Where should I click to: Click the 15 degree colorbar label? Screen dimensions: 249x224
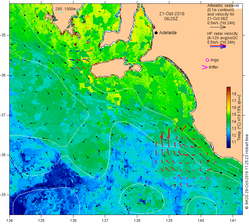click(x=234, y=114)
